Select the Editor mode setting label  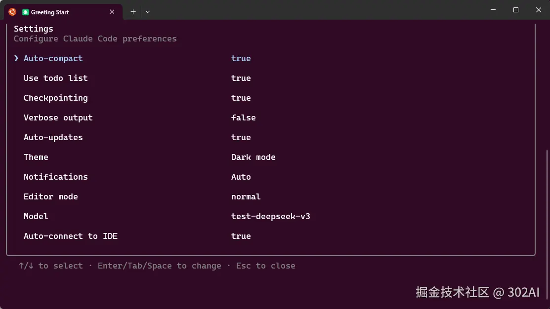[x=51, y=196]
